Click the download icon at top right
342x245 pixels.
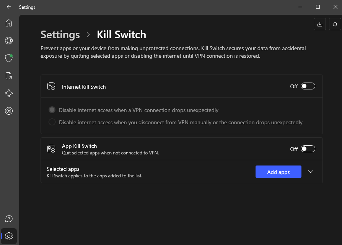click(319, 24)
